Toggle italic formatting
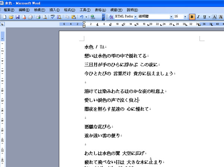Image resolution: width=224 pixels, height=167 pixels. coord(198,17)
